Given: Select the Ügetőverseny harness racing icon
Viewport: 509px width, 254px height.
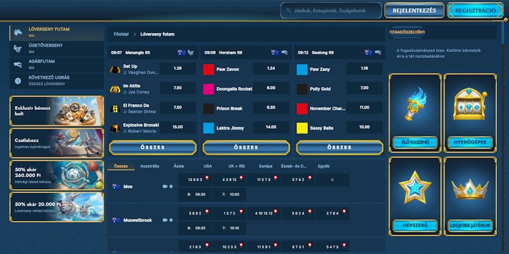Looking at the screenshot, I should click(18, 49).
